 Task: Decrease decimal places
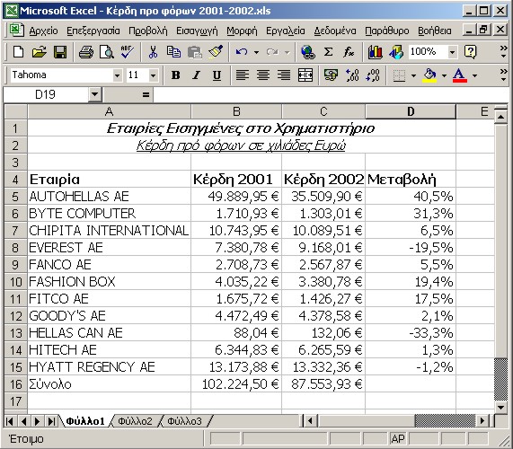[x=373, y=75]
